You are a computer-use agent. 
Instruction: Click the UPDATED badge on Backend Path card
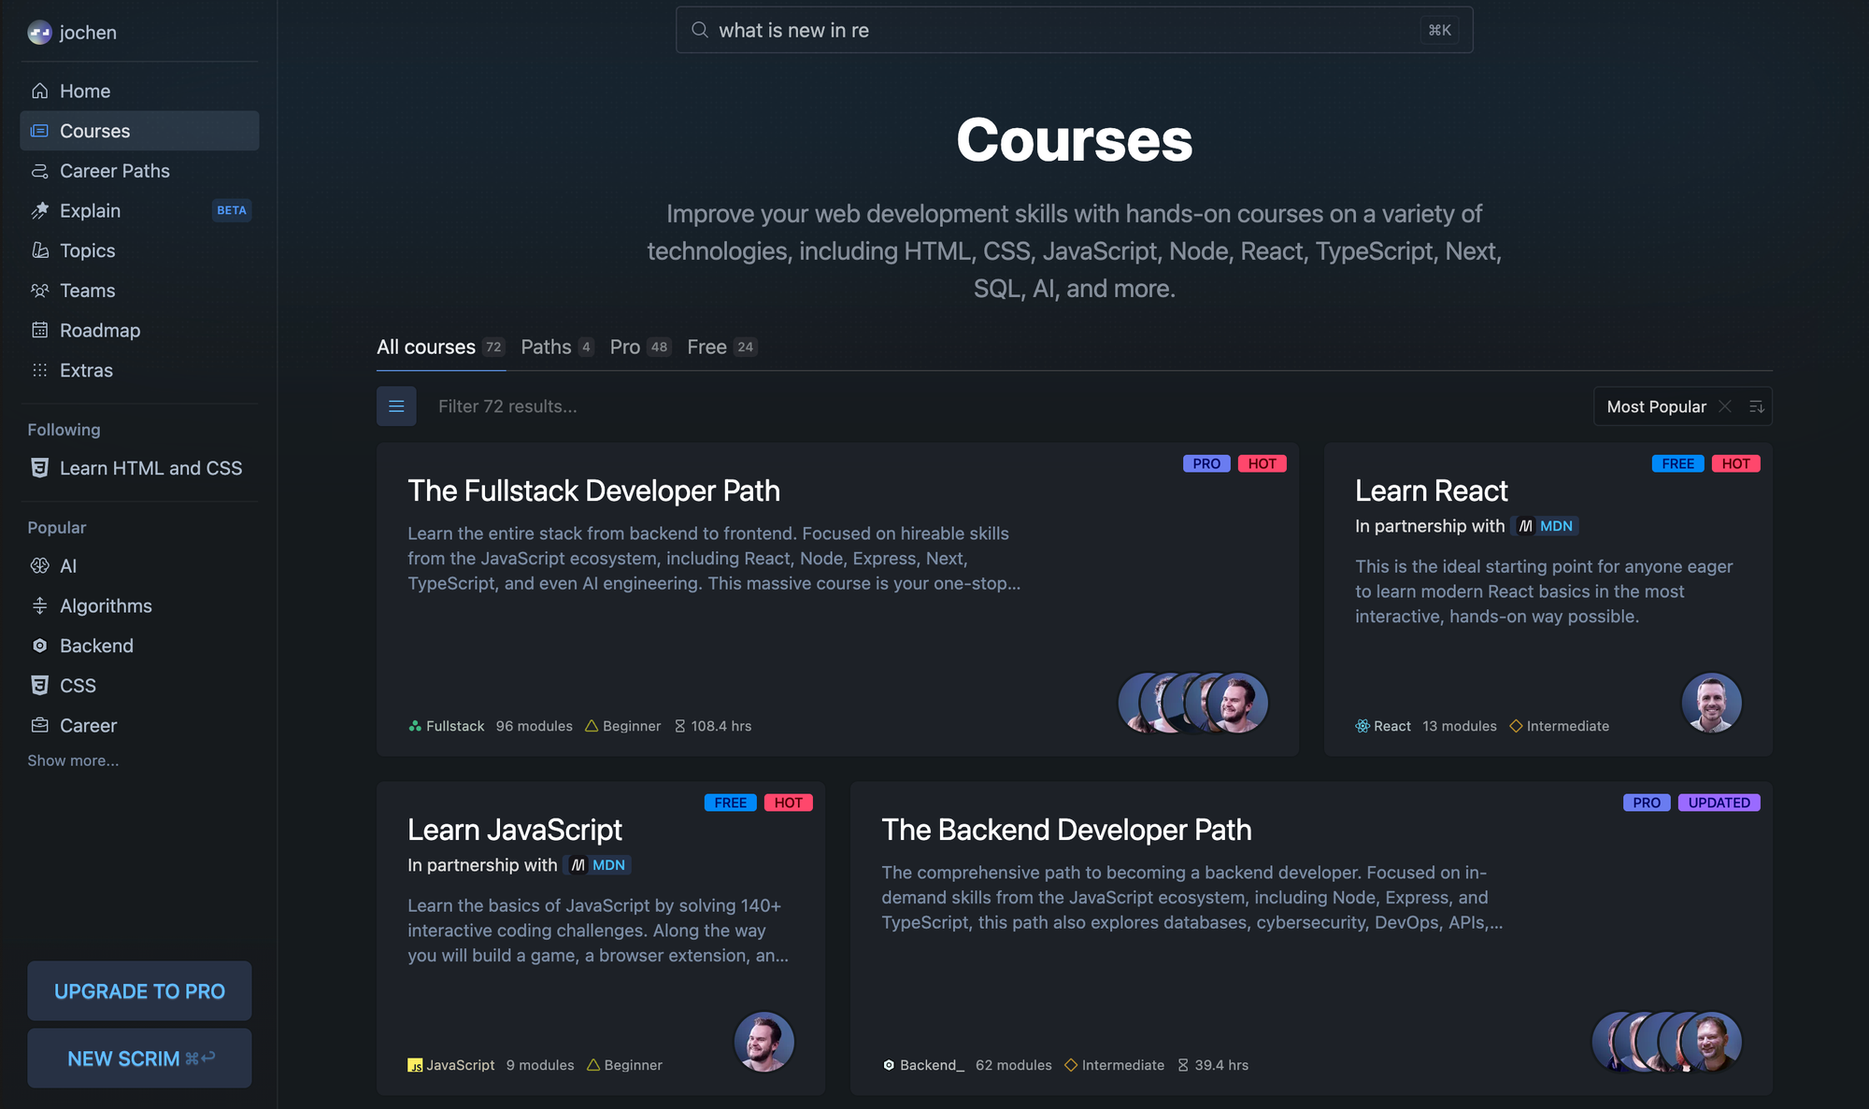[x=1719, y=803]
